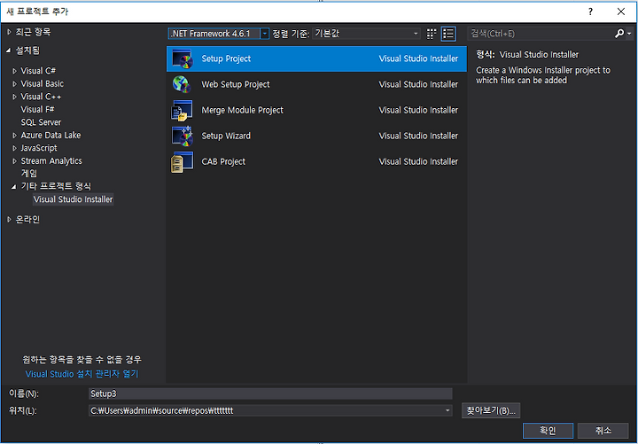Click the Setup Project template icon
Viewport: 638px width, 444px height.
pyautogui.click(x=182, y=59)
